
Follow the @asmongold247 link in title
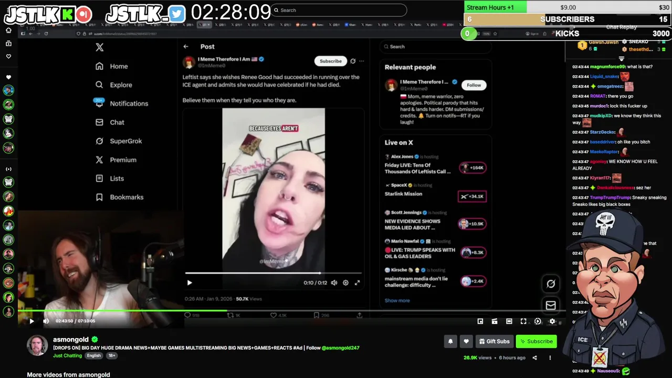coord(340,348)
